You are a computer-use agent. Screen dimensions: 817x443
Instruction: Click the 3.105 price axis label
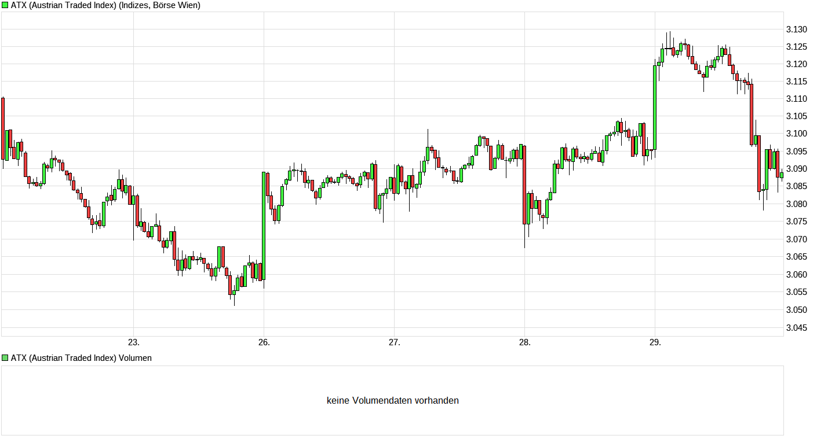[x=797, y=117]
